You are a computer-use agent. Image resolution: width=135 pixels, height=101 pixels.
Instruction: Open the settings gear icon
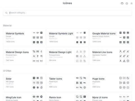pos(127,3)
